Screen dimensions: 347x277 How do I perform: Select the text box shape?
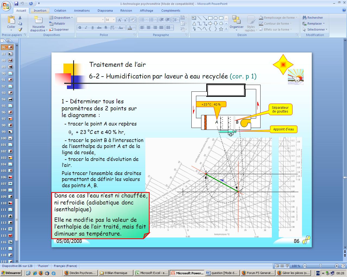point(194,18)
